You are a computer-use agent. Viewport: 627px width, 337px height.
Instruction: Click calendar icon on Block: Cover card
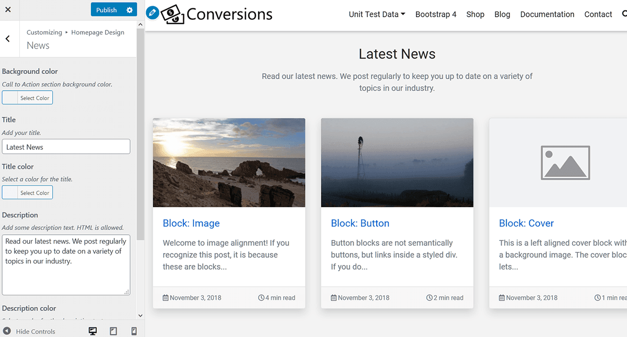(502, 298)
